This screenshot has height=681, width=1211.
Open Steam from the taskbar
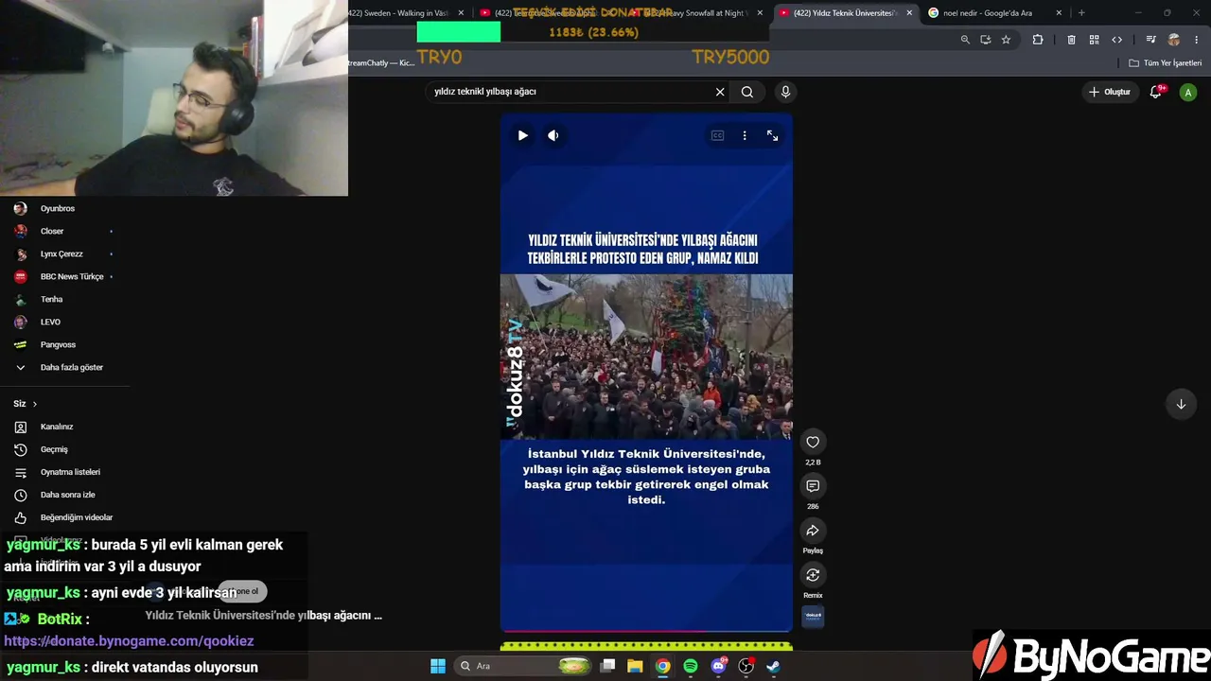click(x=773, y=666)
